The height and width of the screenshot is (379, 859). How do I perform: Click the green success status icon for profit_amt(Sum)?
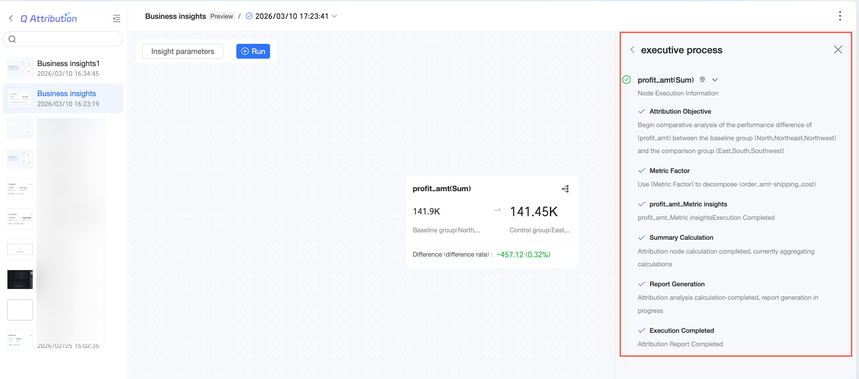click(x=626, y=80)
